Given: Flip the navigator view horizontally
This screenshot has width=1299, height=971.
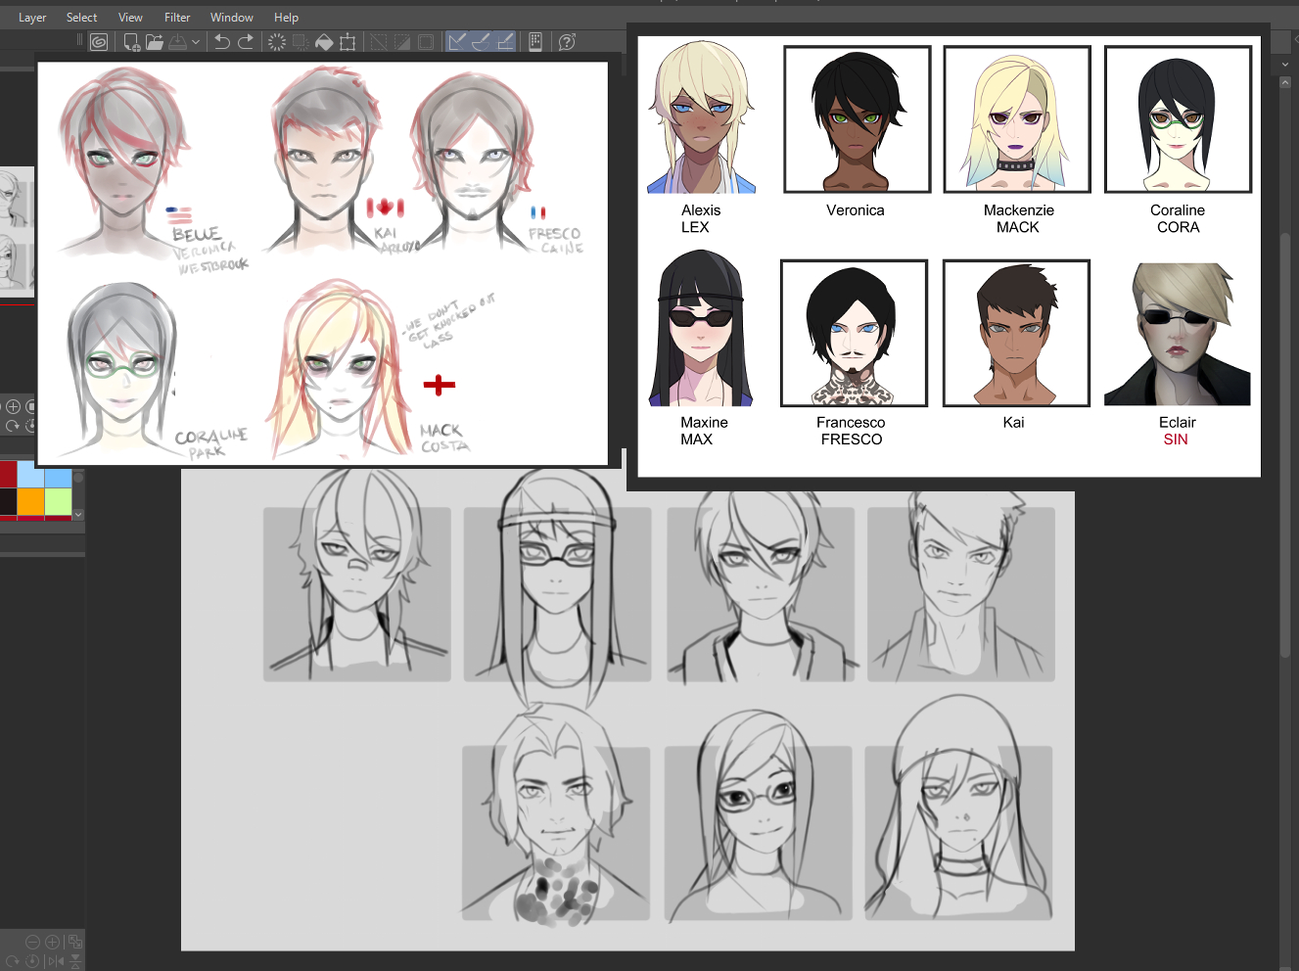Looking at the screenshot, I should pyautogui.click(x=55, y=961).
